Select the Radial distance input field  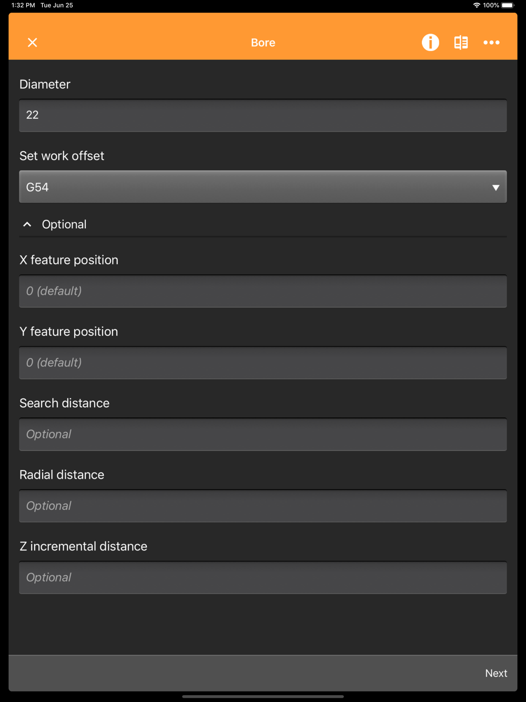coord(263,506)
